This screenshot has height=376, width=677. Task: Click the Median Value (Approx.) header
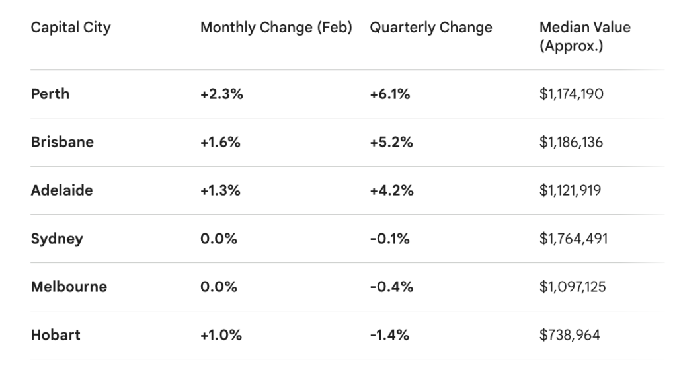click(584, 37)
